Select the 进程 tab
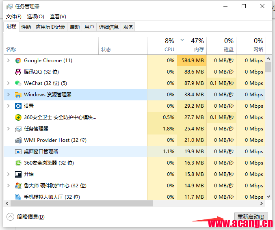 pyautogui.click(x=11, y=27)
